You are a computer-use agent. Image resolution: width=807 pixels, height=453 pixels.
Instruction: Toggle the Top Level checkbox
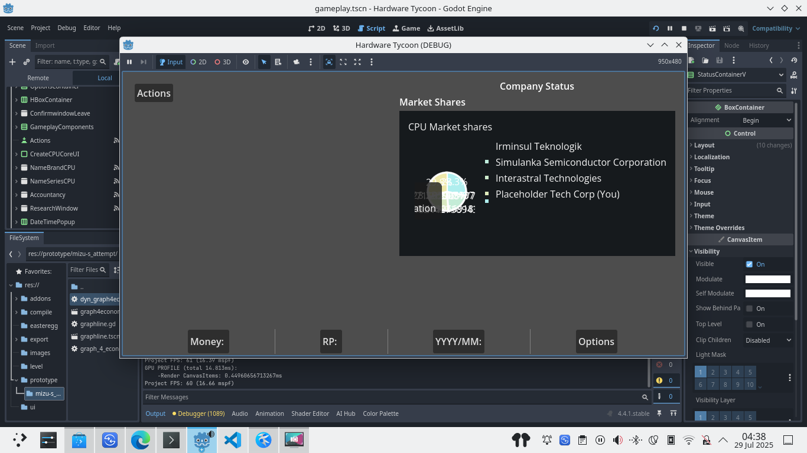coord(749,324)
